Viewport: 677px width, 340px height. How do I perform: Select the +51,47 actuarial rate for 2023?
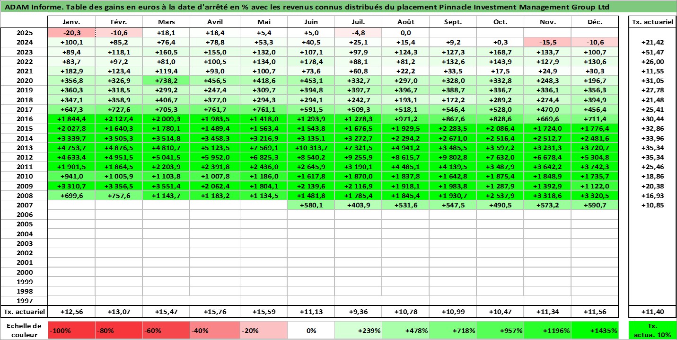652,52
